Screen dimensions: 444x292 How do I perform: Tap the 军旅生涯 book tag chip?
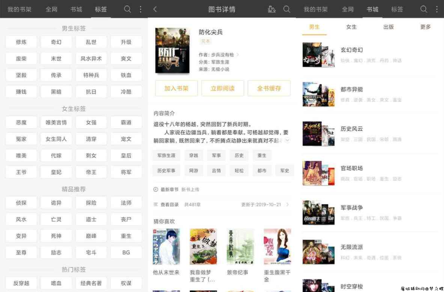tap(166, 156)
